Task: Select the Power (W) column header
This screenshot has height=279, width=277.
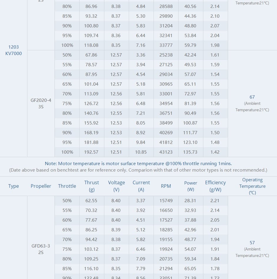Action: pos(191,186)
